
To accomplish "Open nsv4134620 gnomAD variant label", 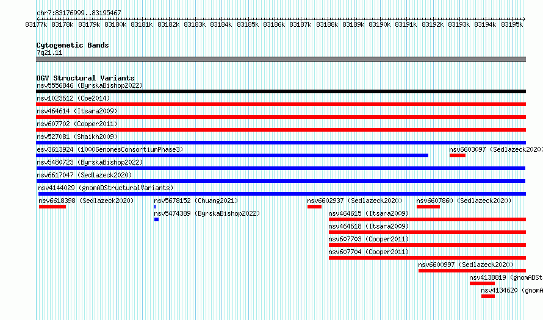I will pos(512,290).
